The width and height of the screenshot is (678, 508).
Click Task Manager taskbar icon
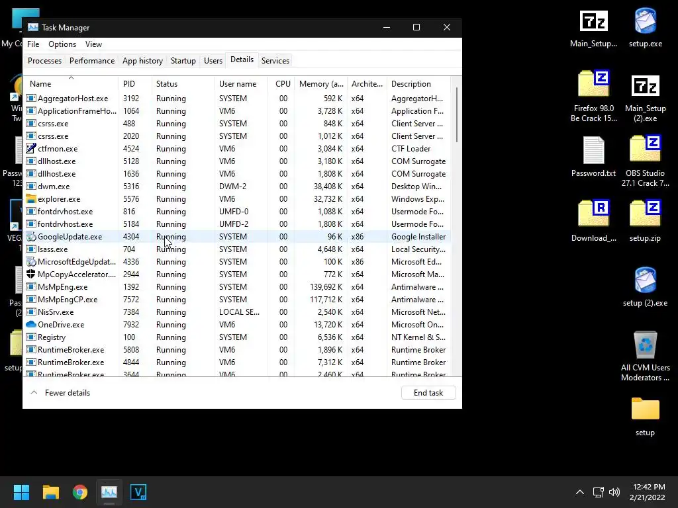(109, 492)
